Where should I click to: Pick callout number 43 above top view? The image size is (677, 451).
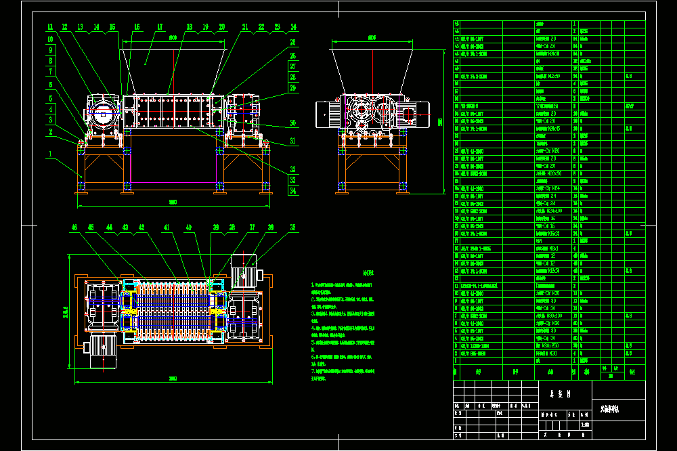(125, 228)
